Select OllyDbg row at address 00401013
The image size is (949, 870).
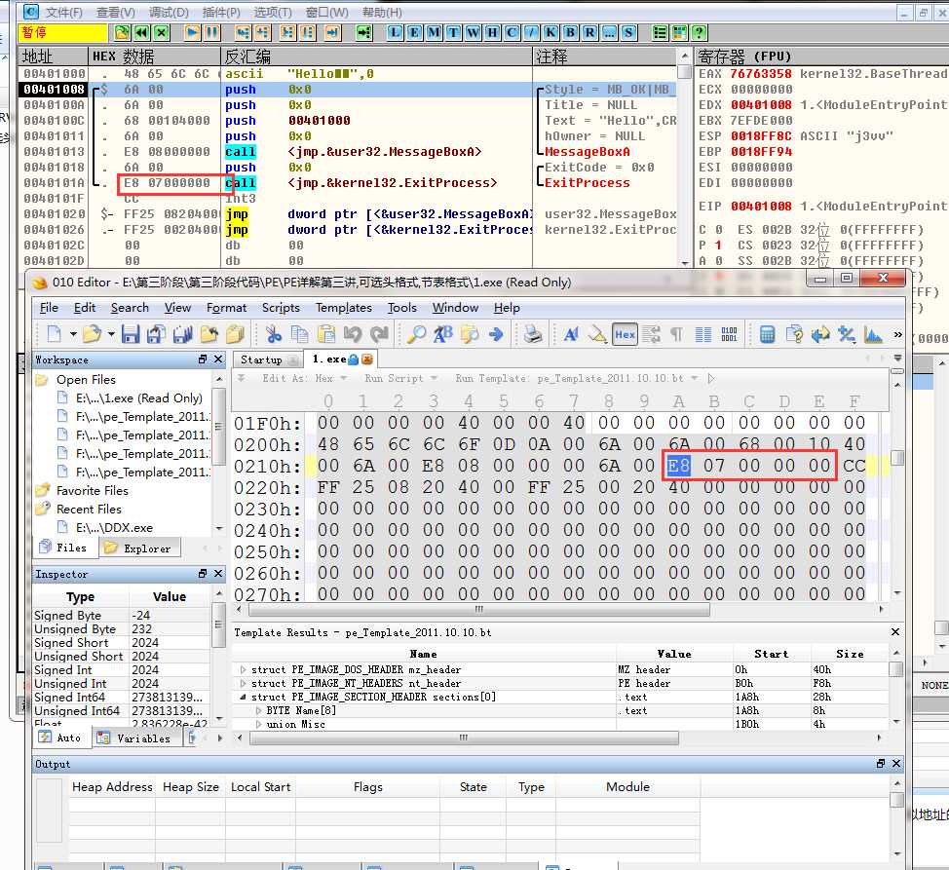pyautogui.click(x=276, y=152)
